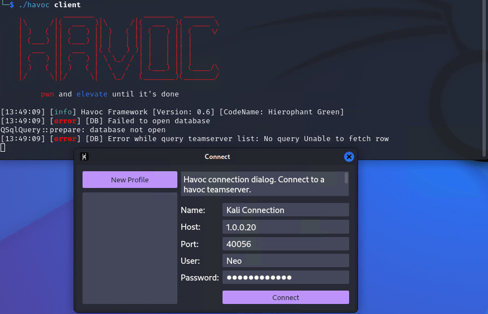
Task: Click the purple Connect button
Action: (x=286, y=297)
